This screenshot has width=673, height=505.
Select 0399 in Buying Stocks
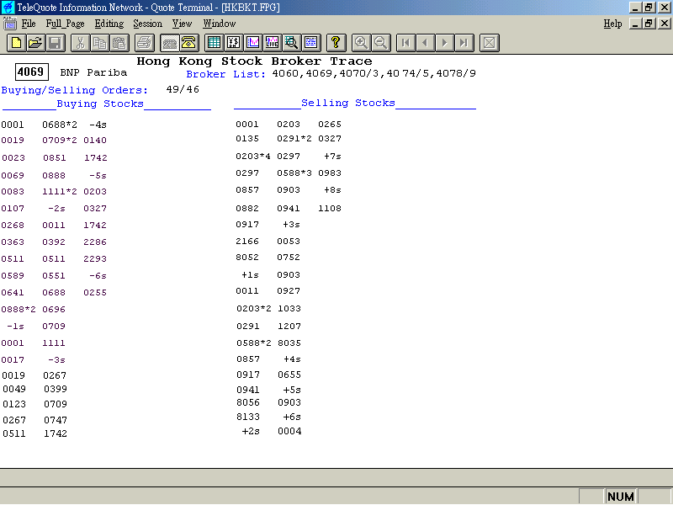click(x=56, y=389)
